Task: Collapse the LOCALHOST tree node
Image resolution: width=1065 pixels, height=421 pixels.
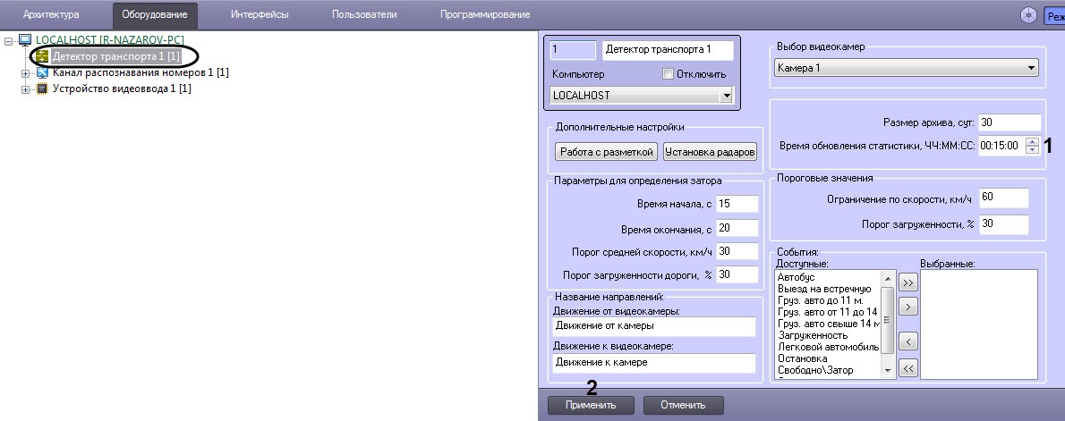Action: [9, 40]
